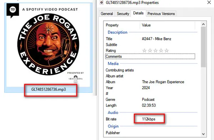Set rating to three stars
Screen dimensions: 214x140
[x=156, y=51]
